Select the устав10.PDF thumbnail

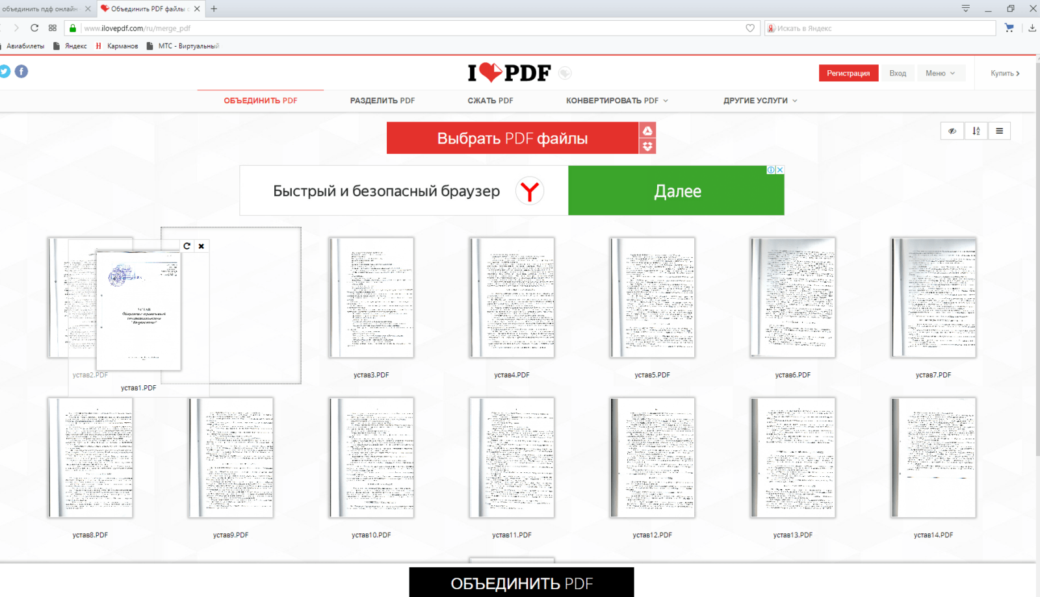(371, 458)
